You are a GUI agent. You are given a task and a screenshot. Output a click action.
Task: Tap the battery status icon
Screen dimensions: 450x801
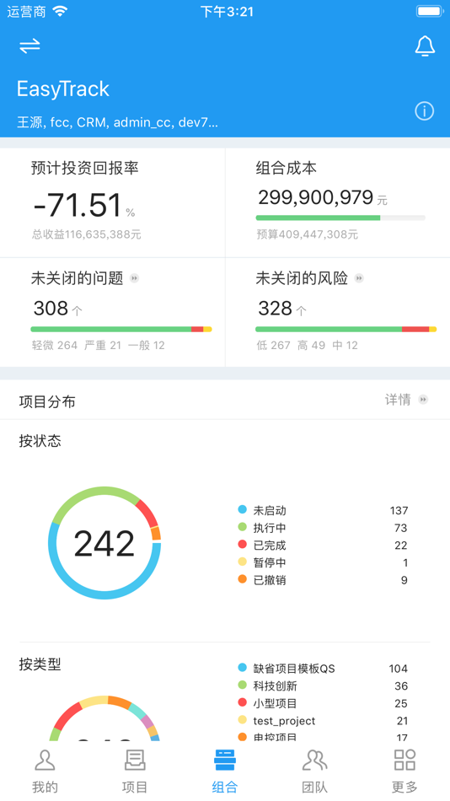(x=430, y=11)
